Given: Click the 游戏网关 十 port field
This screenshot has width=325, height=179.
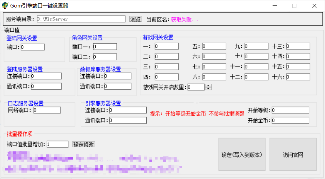Looking at the screenshot, I should [x=256, y=56].
